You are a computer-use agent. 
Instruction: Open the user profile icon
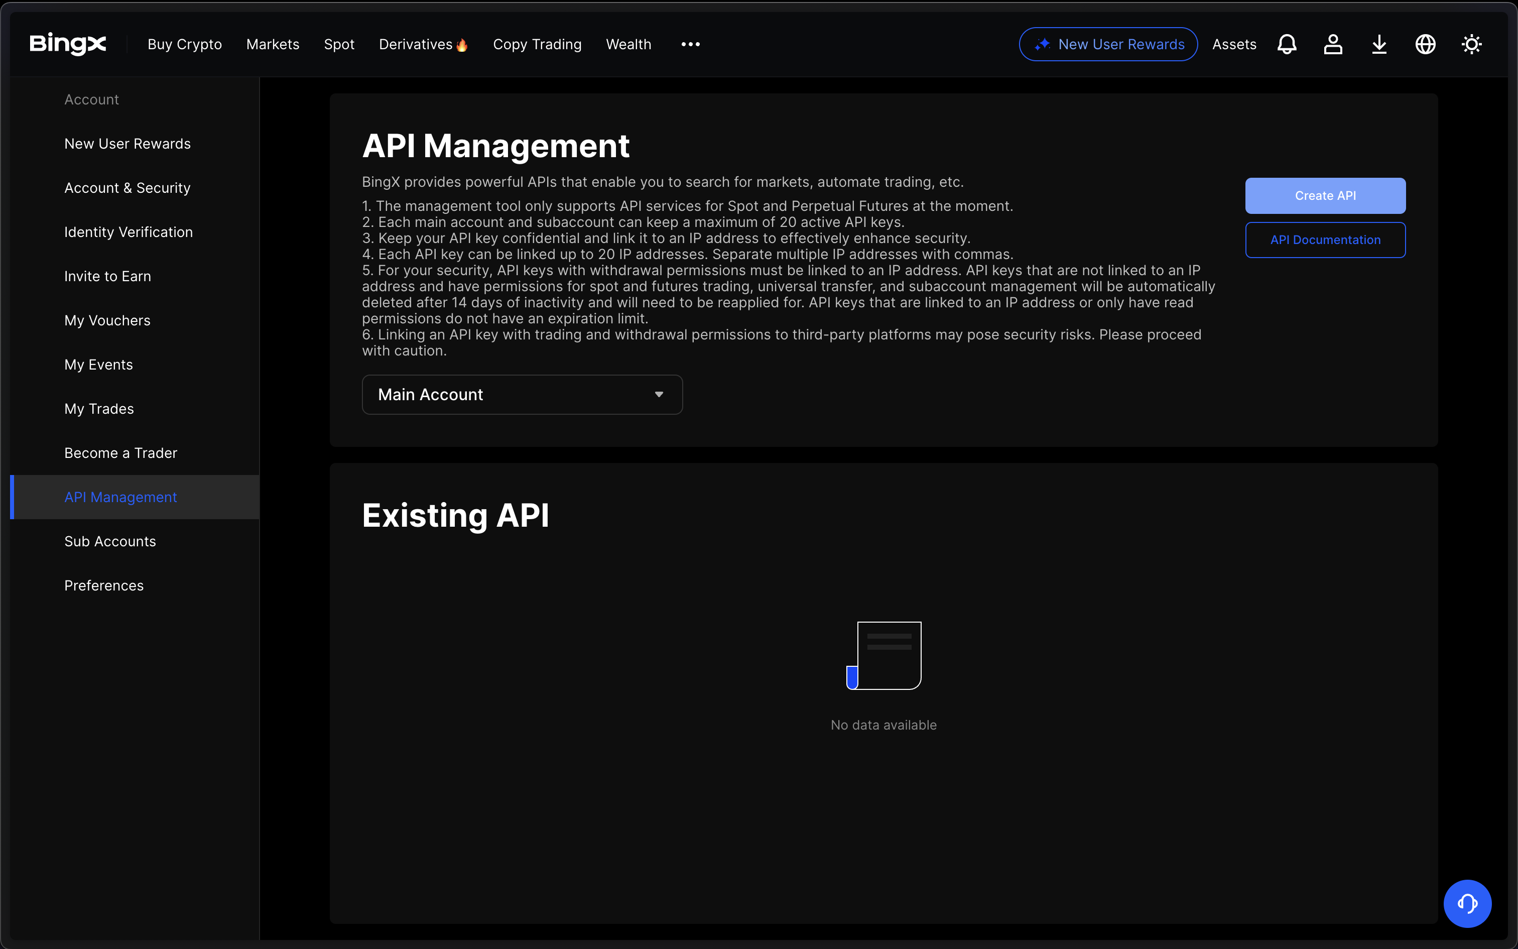point(1333,44)
